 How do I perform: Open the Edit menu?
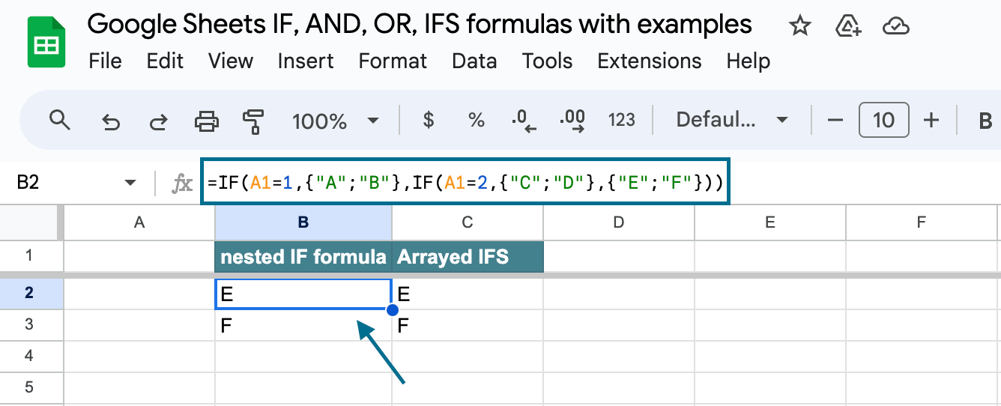coord(166,61)
